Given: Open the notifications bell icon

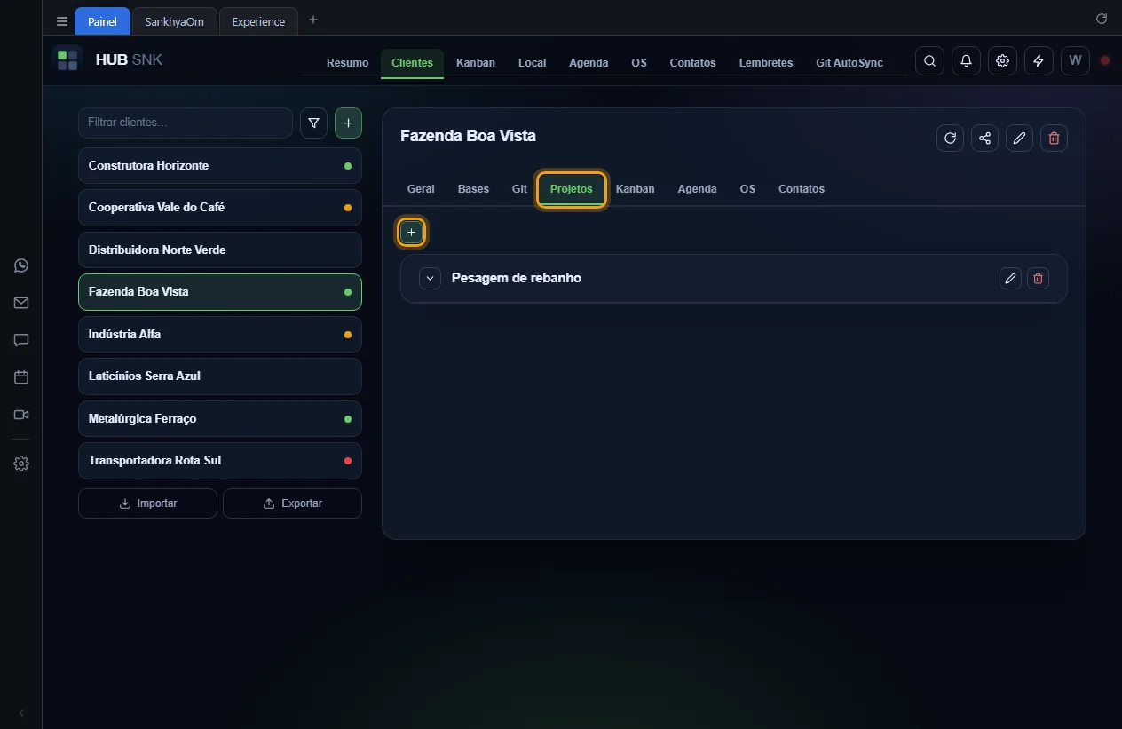Looking at the screenshot, I should tap(966, 61).
